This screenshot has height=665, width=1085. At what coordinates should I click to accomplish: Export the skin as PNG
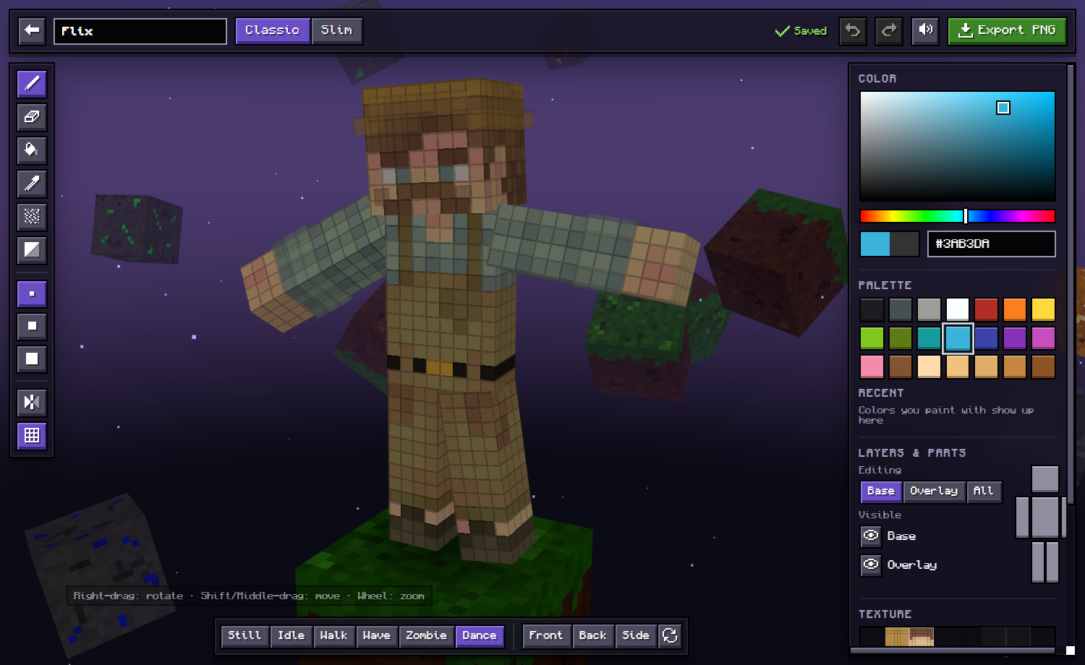click(x=1007, y=30)
